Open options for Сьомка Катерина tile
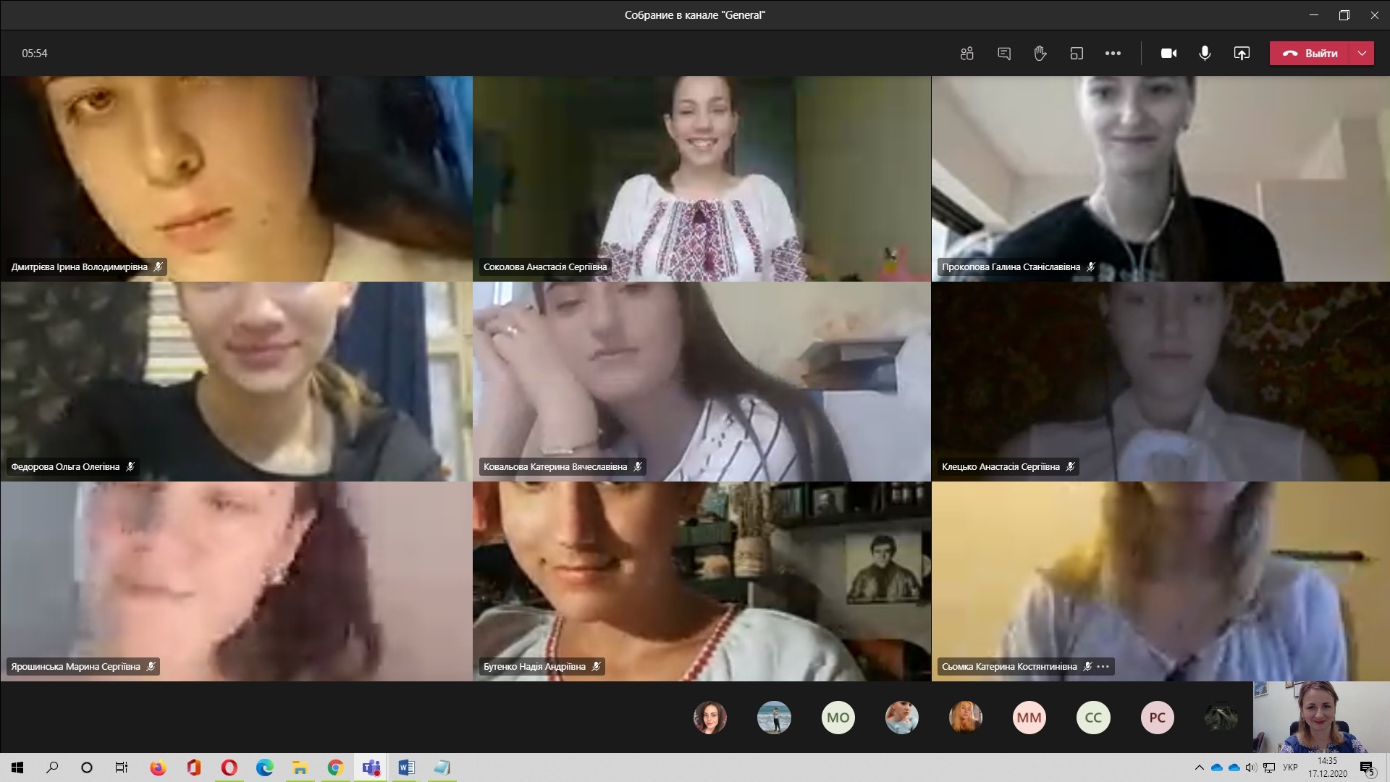The image size is (1390, 782). tap(1103, 667)
